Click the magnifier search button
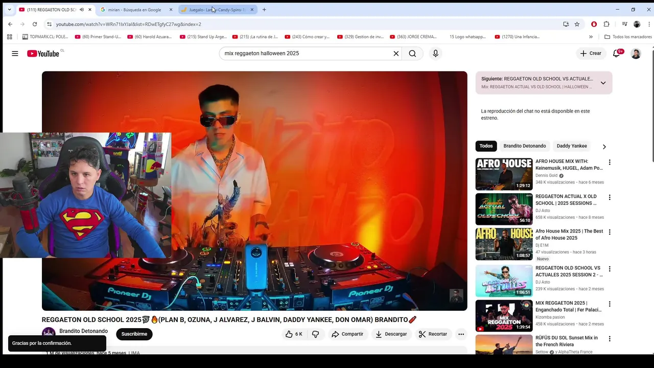 coord(412,54)
